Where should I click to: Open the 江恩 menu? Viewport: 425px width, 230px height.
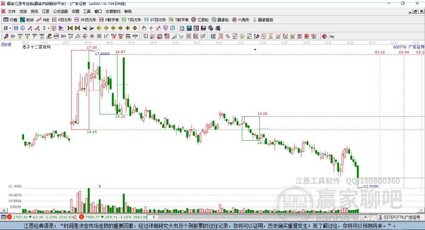tap(46, 11)
